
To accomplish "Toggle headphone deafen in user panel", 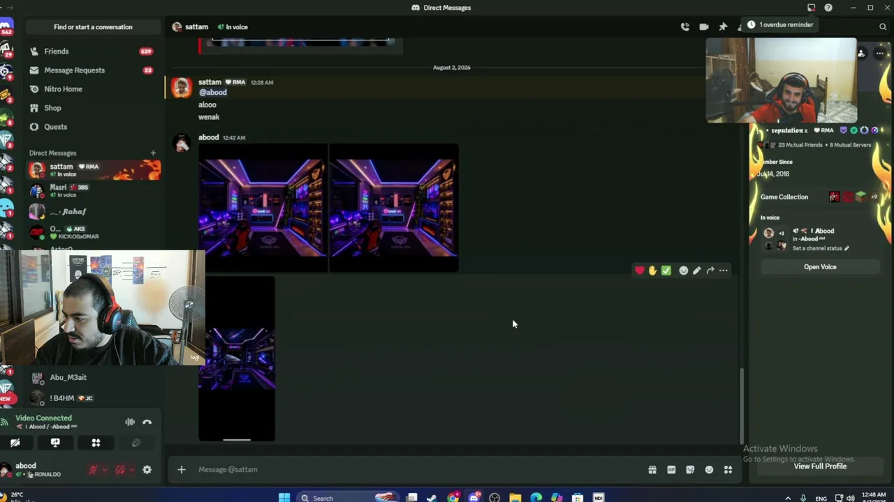I will click(120, 470).
